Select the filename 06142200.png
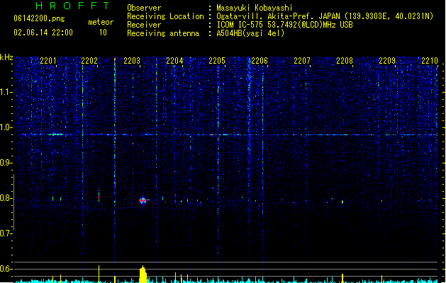446x283 pixels. point(39,18)
